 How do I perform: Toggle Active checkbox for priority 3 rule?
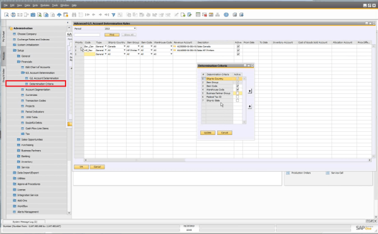click(238, 54)
